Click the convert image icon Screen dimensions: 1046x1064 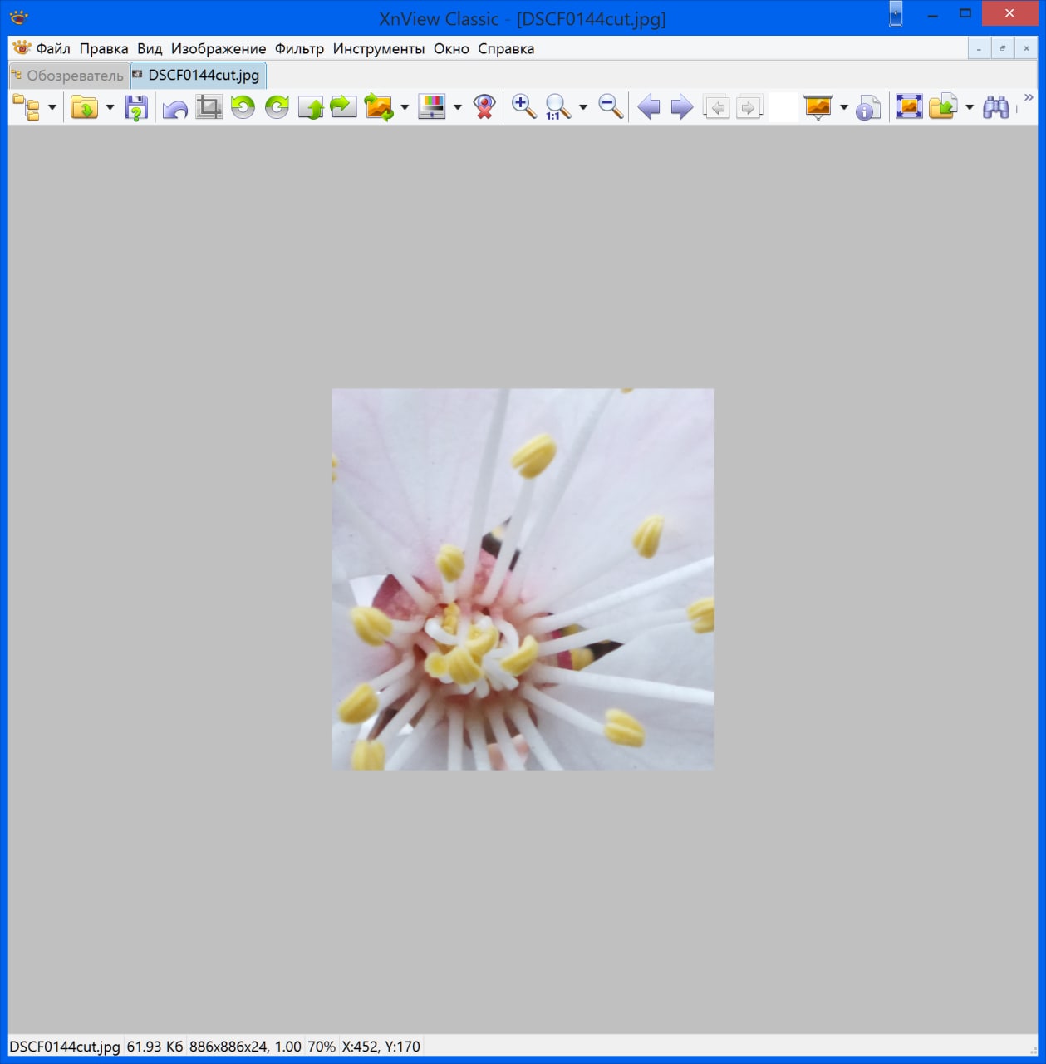click(x=380, y=107)
